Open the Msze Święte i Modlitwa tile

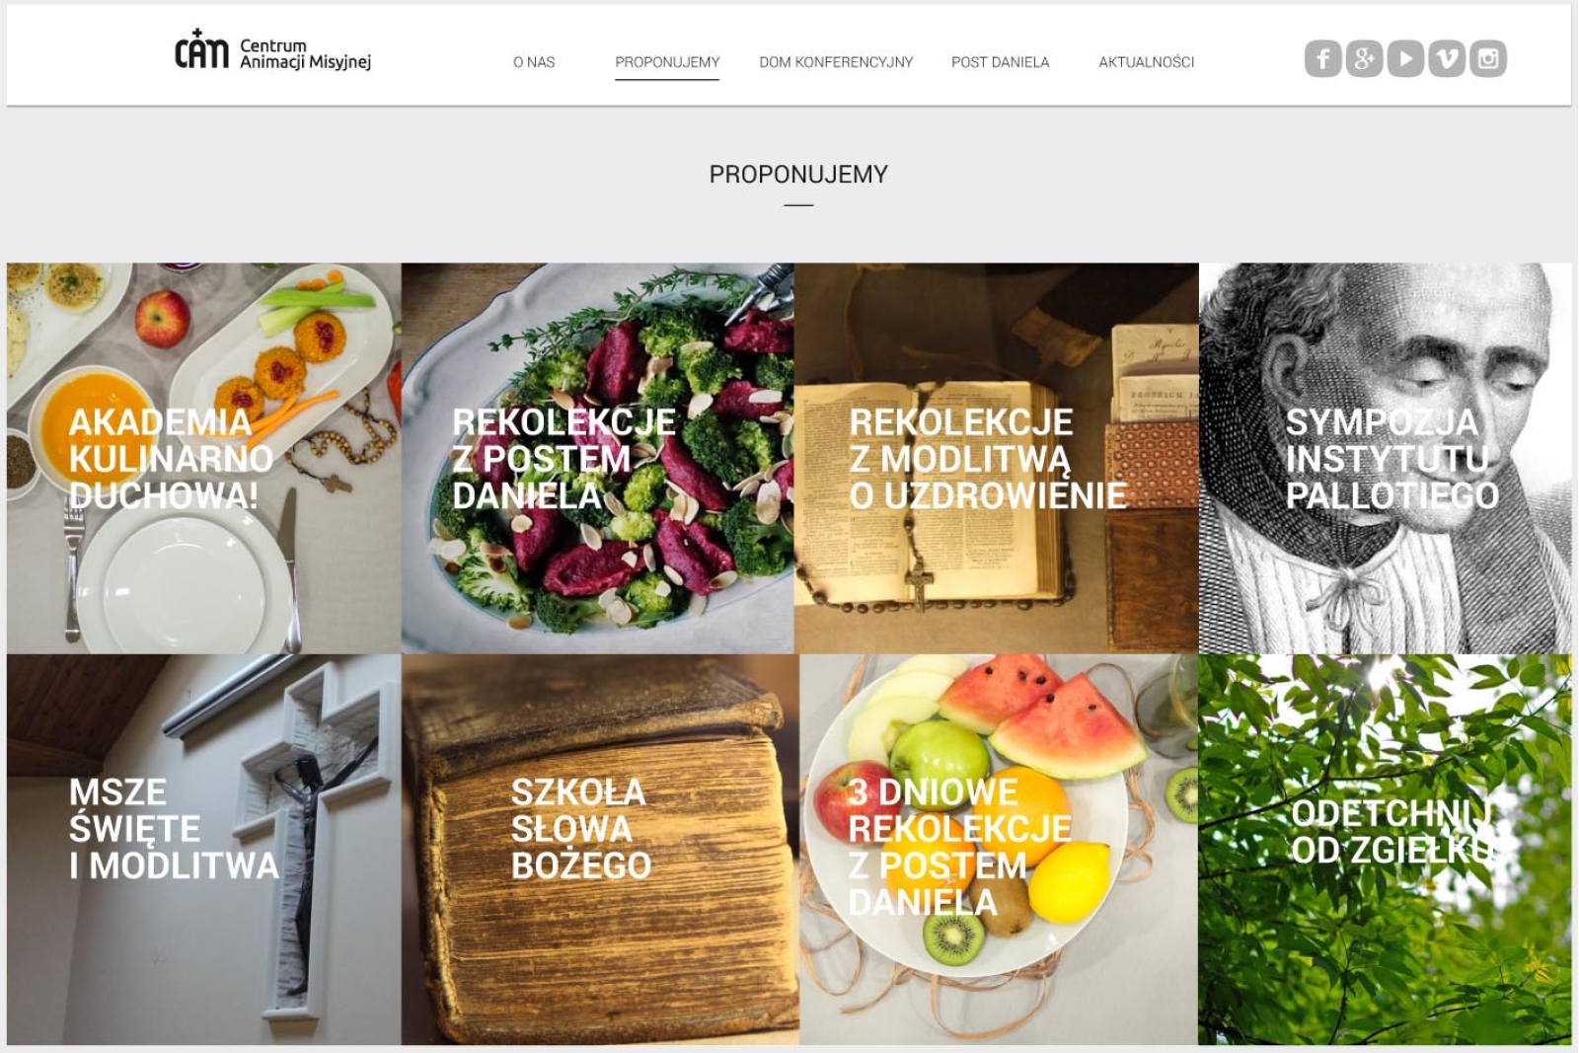[x=204, y=849]
